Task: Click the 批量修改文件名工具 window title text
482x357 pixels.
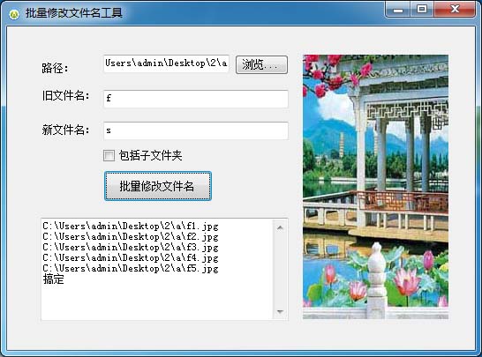Action: pos(74,13)
